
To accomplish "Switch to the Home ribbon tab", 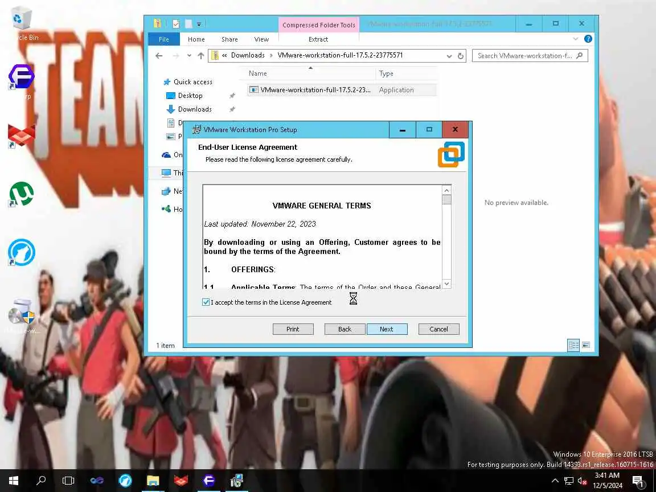I will [196, 39].
